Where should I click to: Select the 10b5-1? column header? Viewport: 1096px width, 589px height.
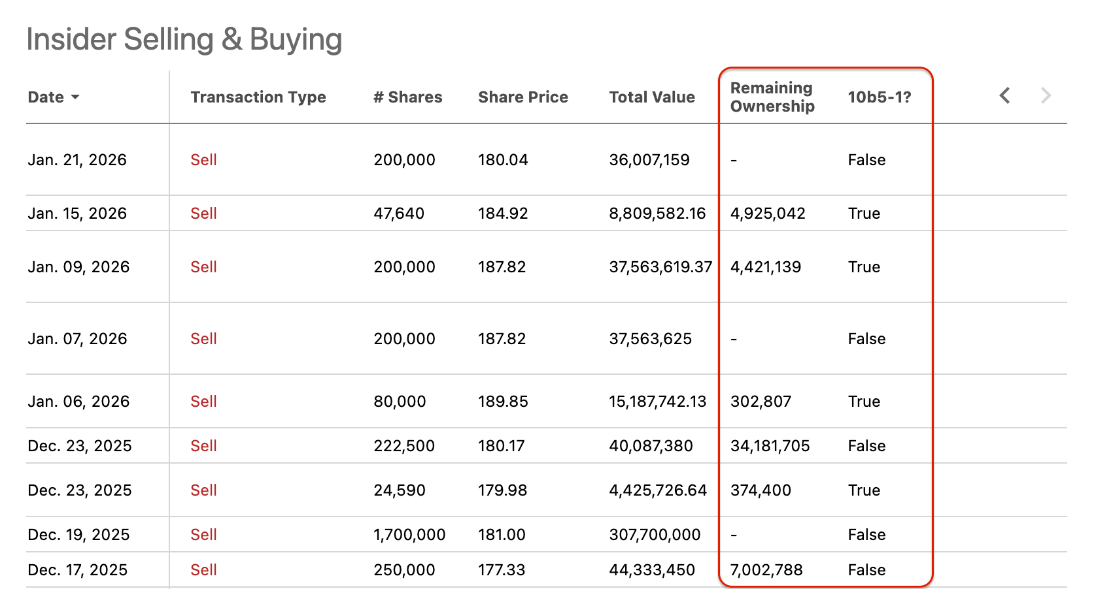[x=879, y=97]
